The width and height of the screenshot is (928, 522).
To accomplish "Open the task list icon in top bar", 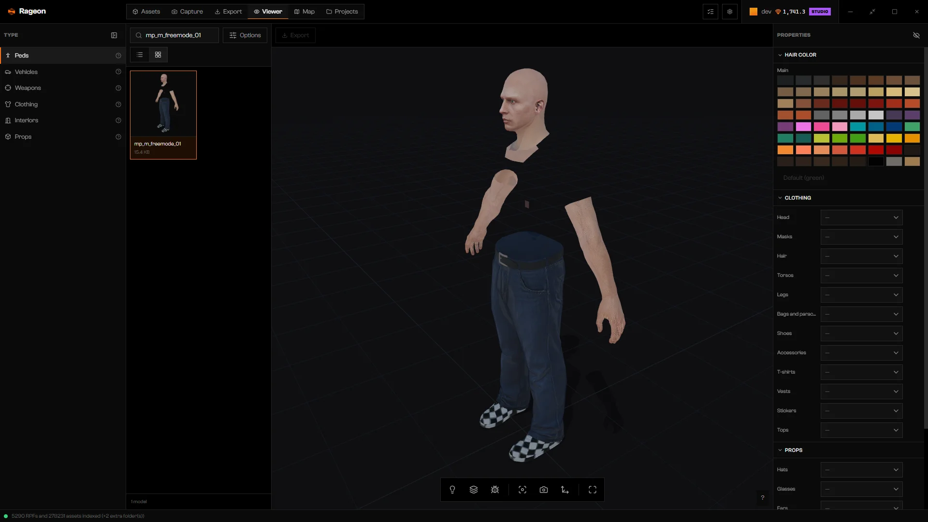I will pos(710,12).
